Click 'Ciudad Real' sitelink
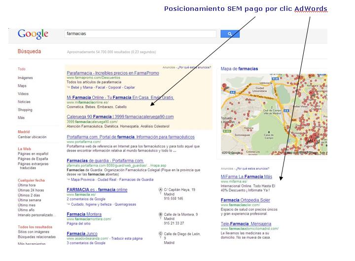The image size is (355, 261). 106,180
